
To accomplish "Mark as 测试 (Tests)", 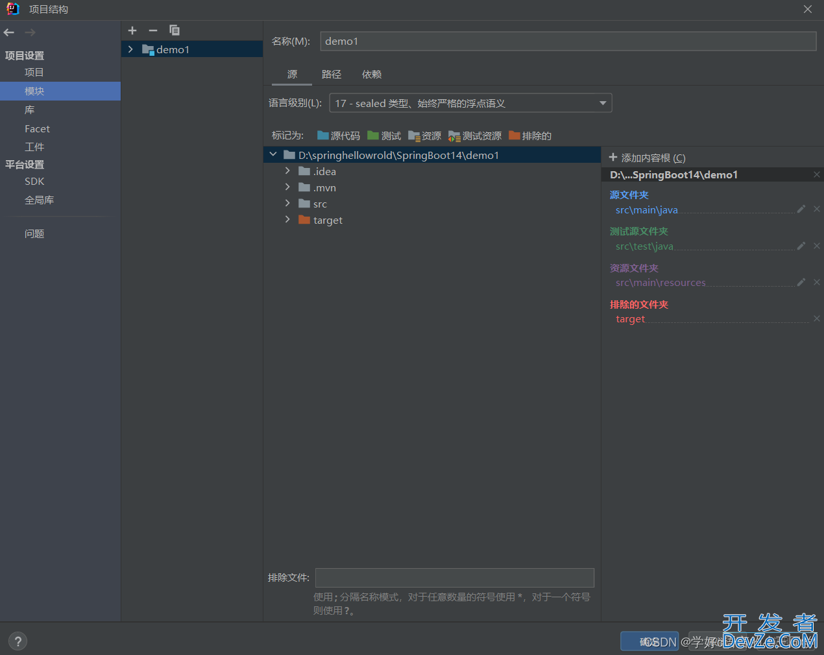I will [x=384, y=136].
